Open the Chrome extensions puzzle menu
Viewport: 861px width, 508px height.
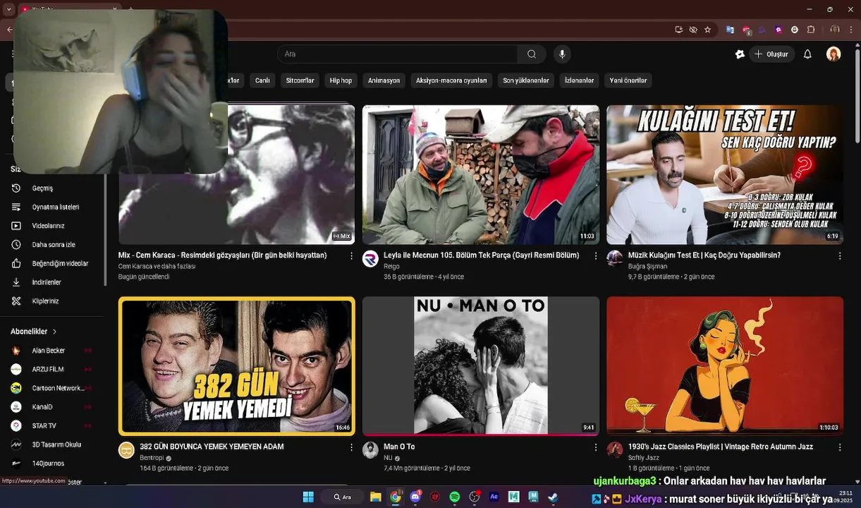pyautogui.click(x=811, y=30)
